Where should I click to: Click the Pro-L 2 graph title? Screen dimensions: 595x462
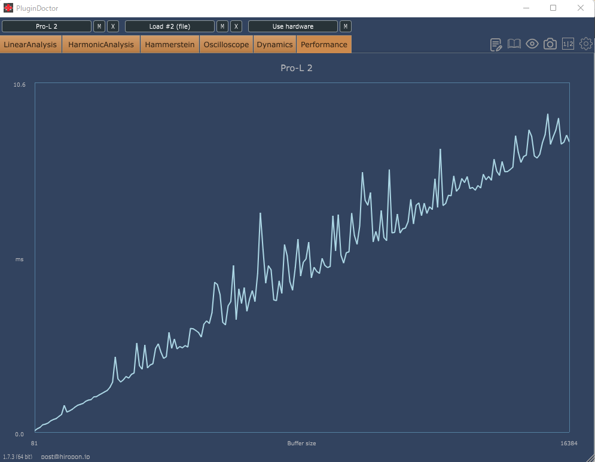[x=297, y=68]
